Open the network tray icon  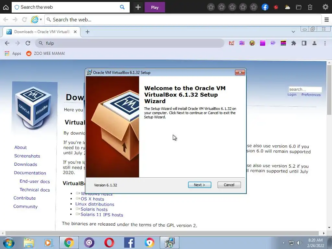[x=291, y=243]
